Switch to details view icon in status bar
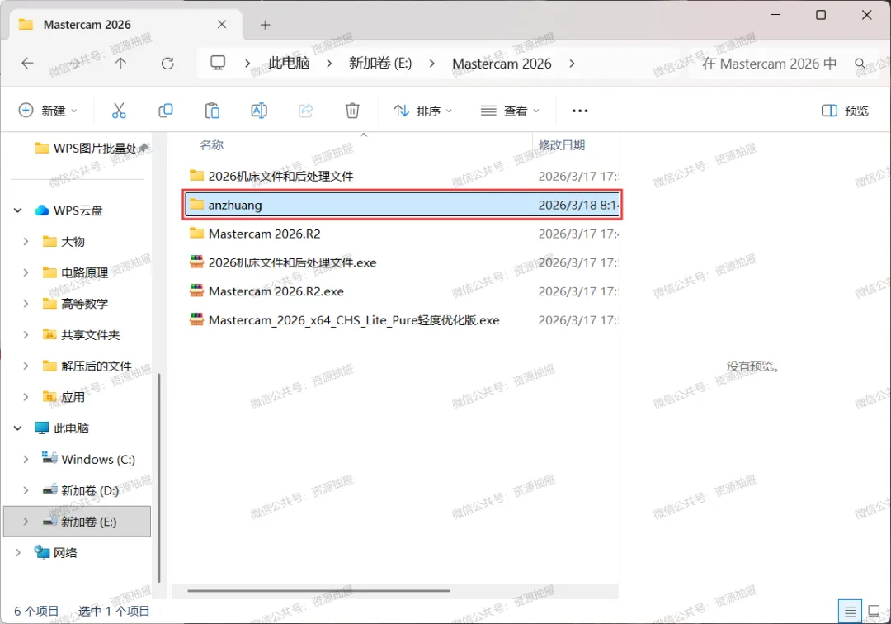This screenshot has width=891, height=624. tap(850, 612)
